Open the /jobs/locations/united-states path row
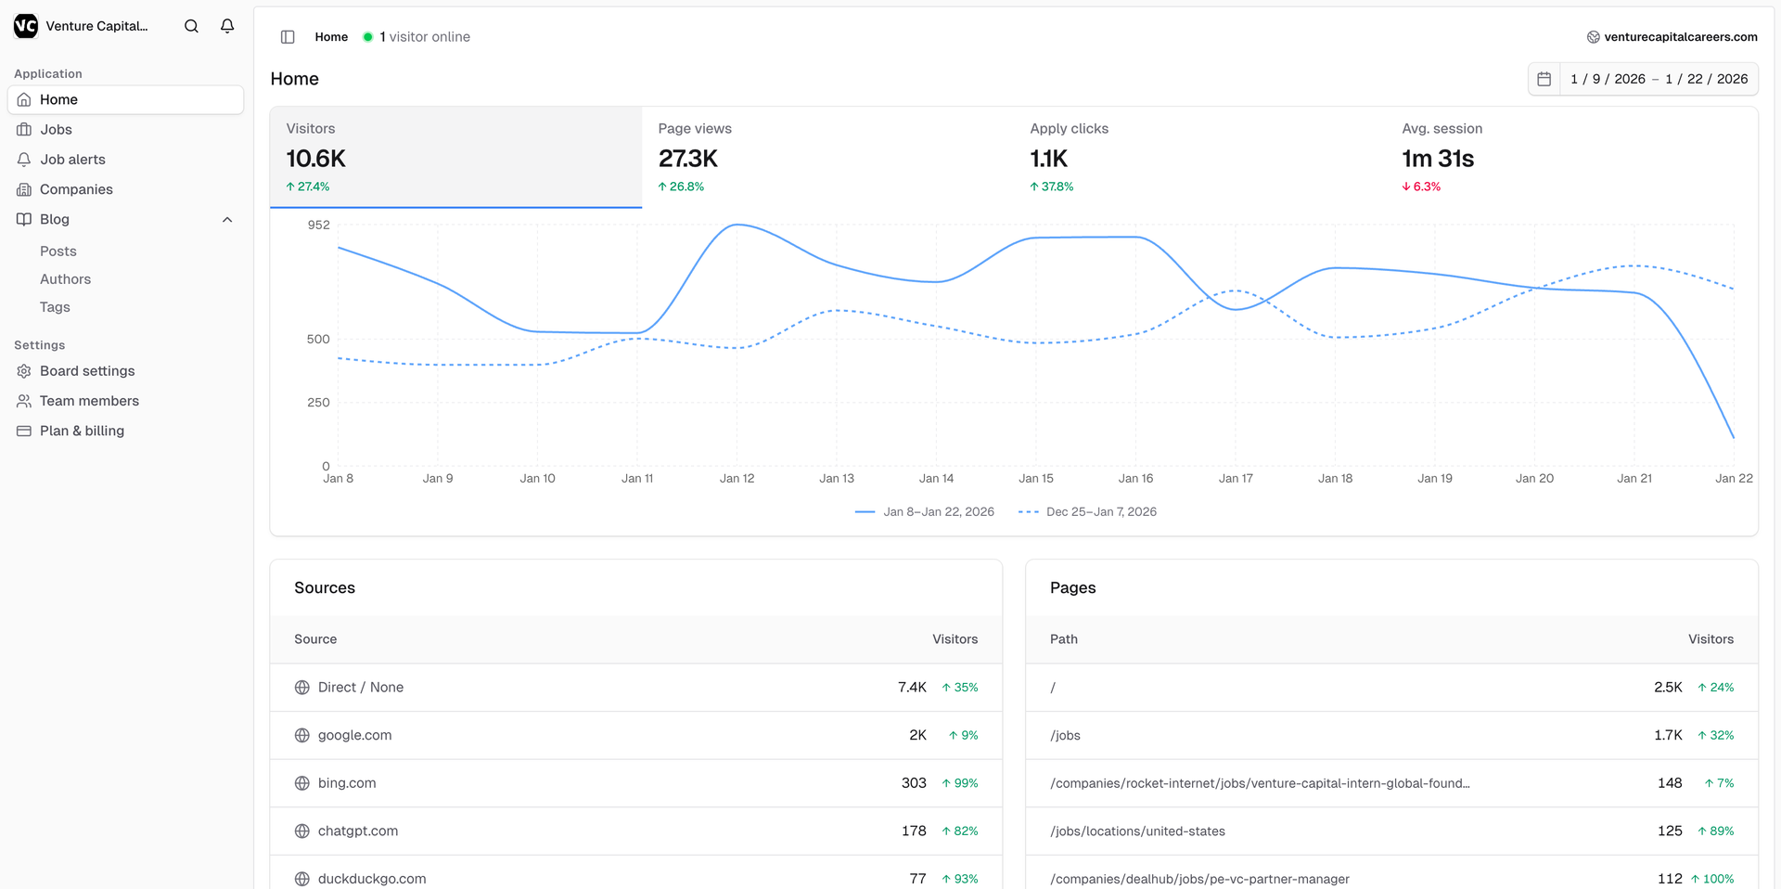This screenshot has height=889, width=1781. 1137,831
